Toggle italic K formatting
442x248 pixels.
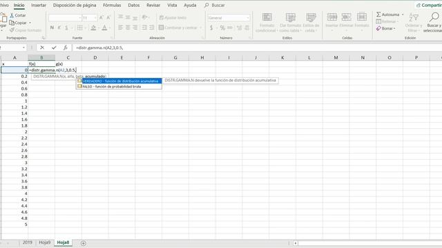59,28
